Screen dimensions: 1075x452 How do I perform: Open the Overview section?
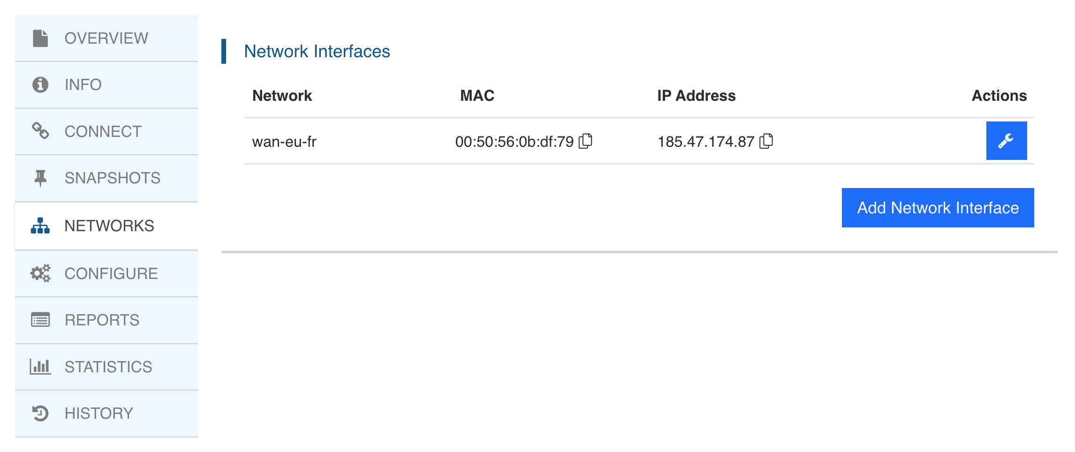(x=106, y=38)
